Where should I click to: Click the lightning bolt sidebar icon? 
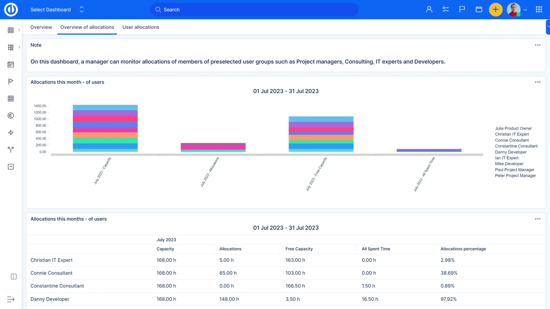pyautogui.click(x=11, y=132)
